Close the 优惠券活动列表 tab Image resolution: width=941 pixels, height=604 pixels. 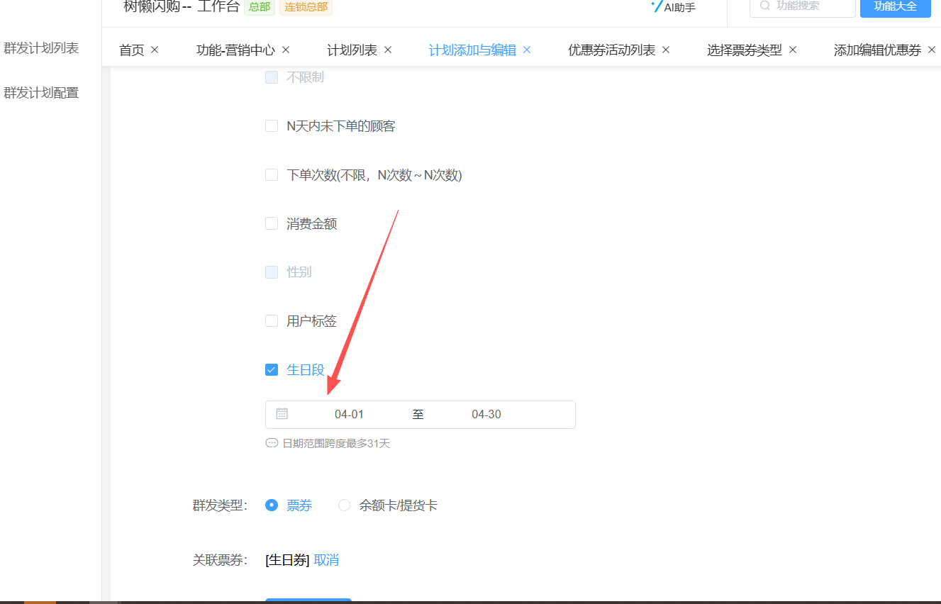click(x=666, y=50)
